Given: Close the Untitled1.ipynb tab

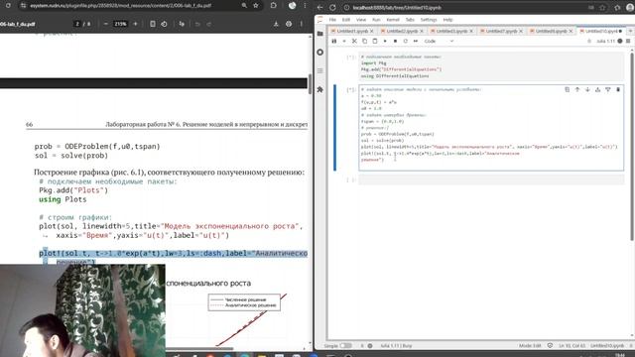Looking at the screenshot, I should pyautogui.click(x=372, y=31).
